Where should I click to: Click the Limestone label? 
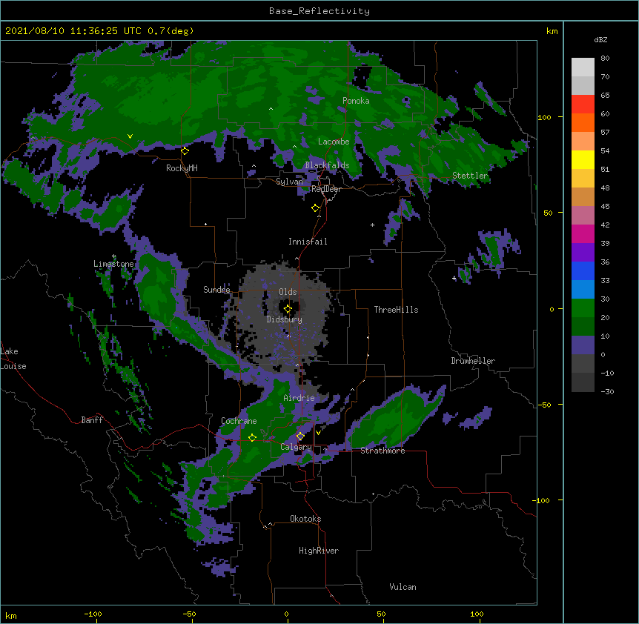point(113,264)
